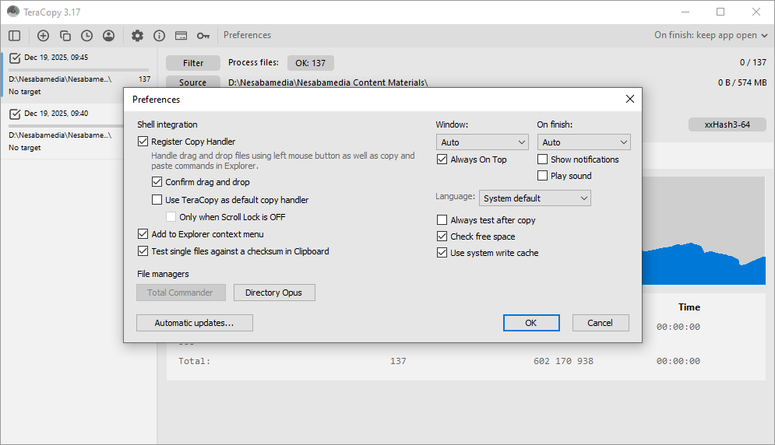
Task: Toggle the sidebar panel icon
Action: [x=14, y=35]
